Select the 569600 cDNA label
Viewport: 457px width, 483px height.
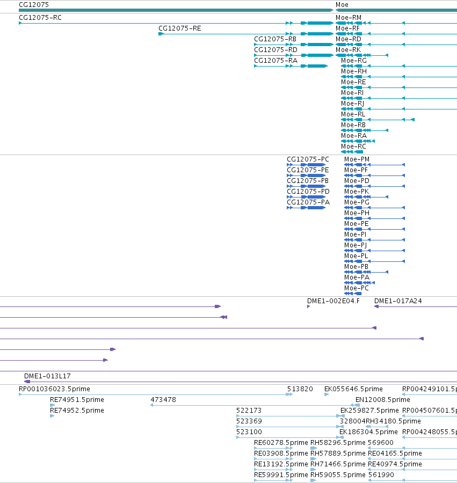[381, 443]
